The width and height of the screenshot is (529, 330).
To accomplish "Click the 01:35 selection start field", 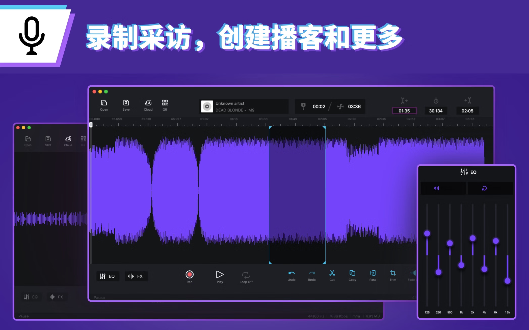I will click(404, 111).
